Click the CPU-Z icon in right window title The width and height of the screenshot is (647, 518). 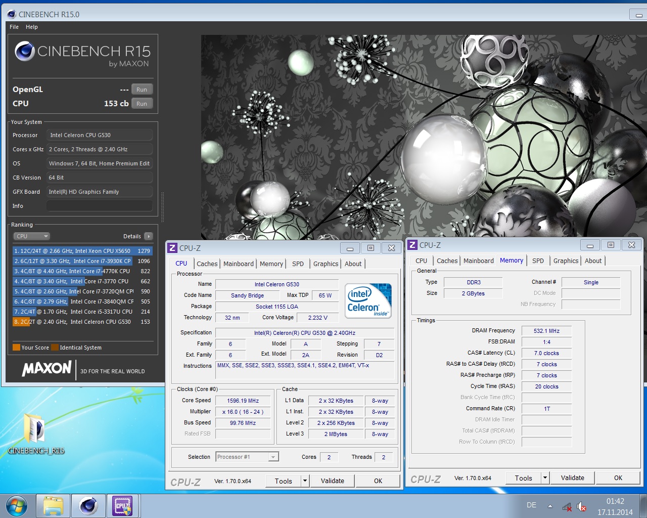(412, 245)
